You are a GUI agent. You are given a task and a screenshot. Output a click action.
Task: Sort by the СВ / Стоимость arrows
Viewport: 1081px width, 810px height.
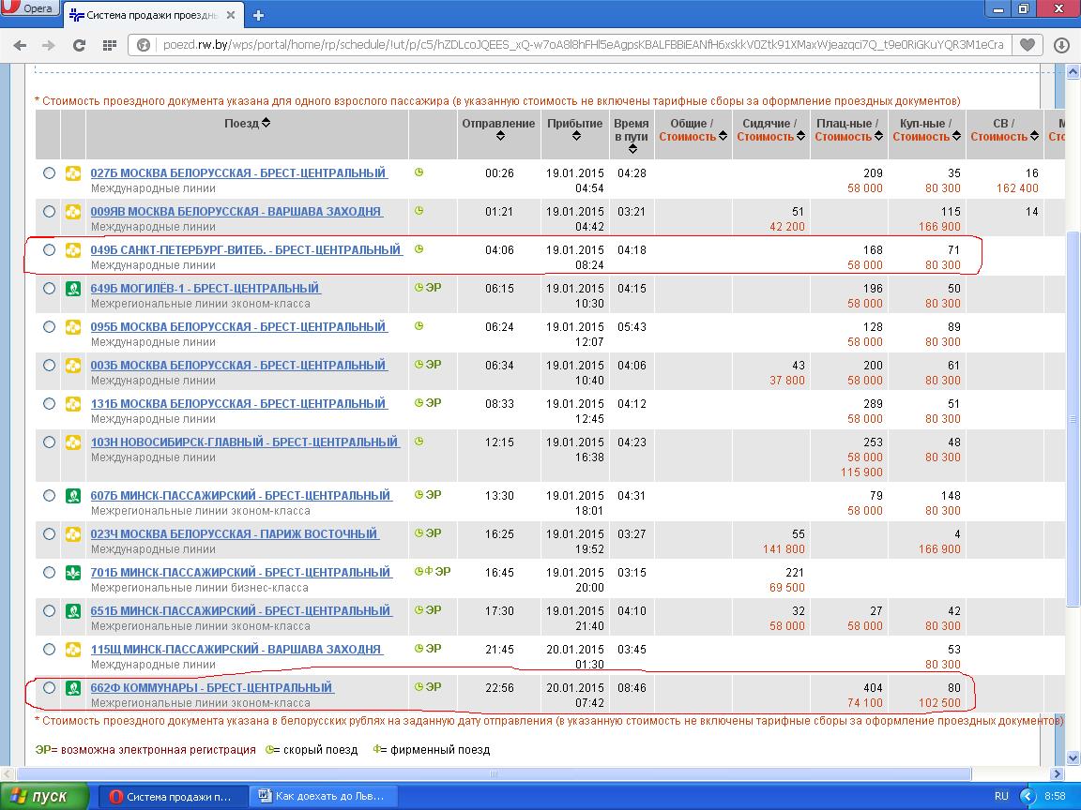(1034, 136)
